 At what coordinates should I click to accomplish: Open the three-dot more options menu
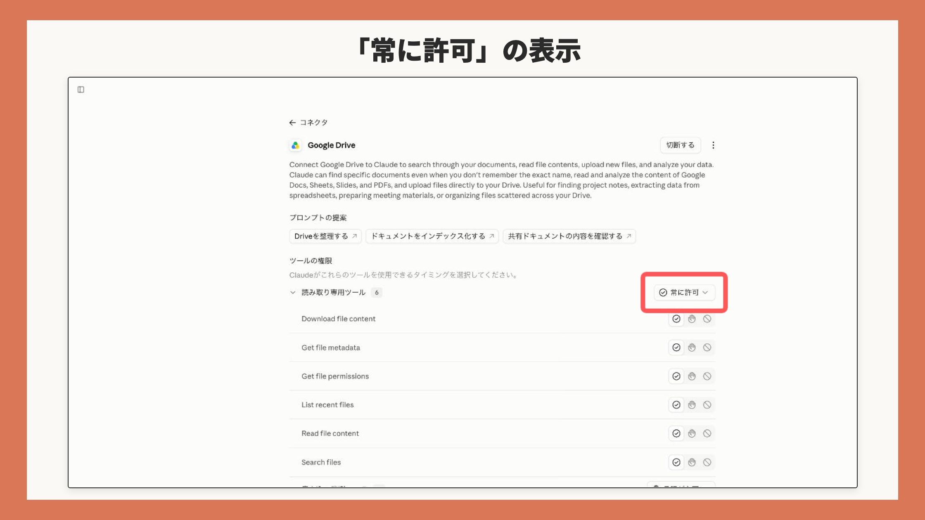713,145
